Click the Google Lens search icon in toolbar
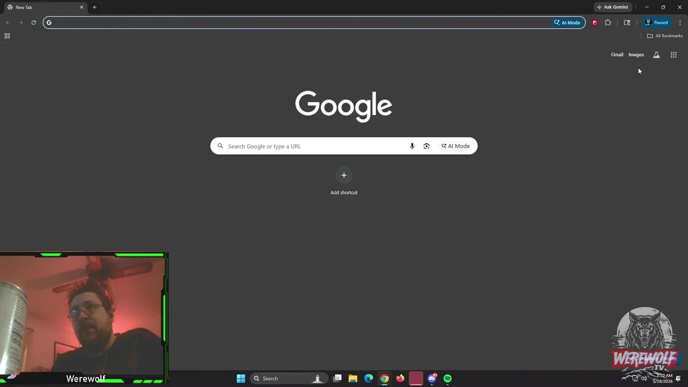The height and width of the screenshot is (387, 688). (627, 23)
